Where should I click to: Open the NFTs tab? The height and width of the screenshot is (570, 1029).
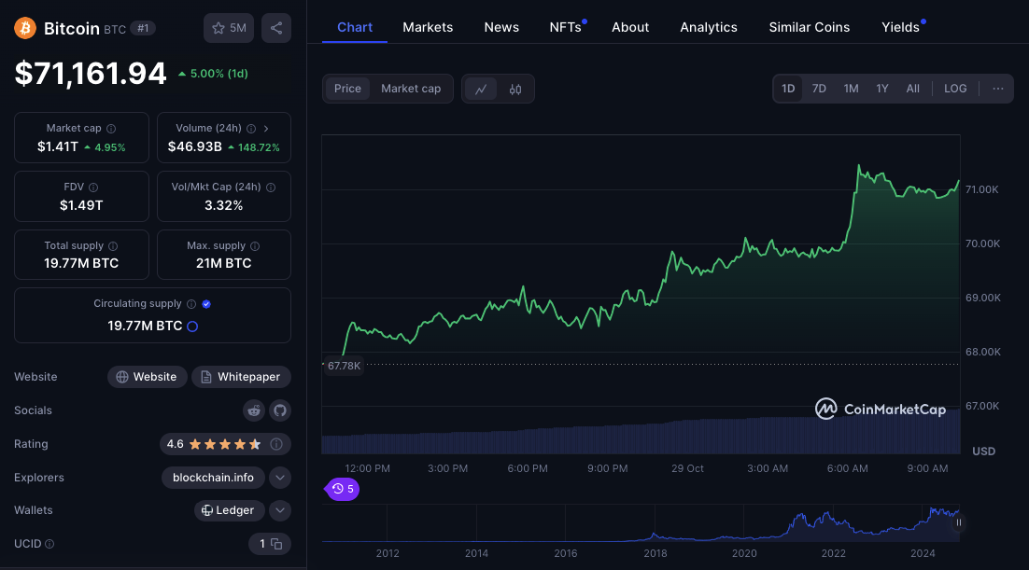[566, 28]
